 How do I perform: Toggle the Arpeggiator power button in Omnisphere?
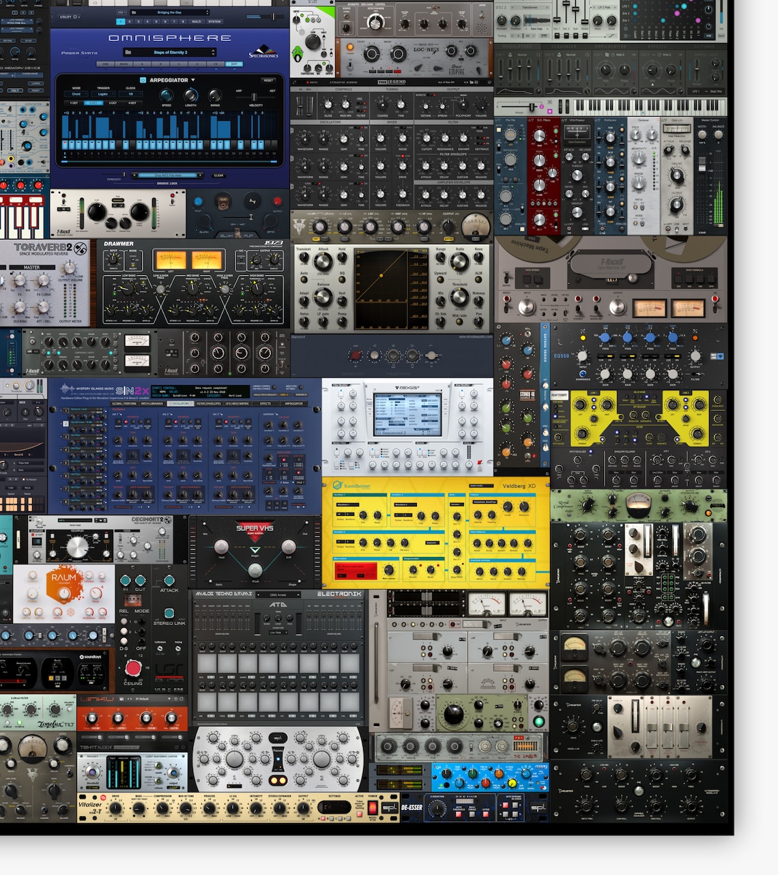tap(143, 80)
